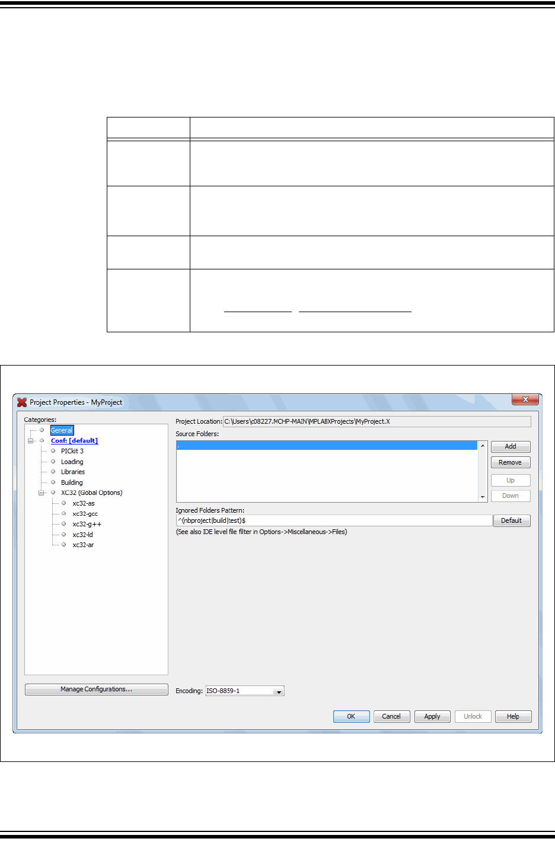Add a source folder
This screenshot has width=555, height=848.
coord(511,446)
